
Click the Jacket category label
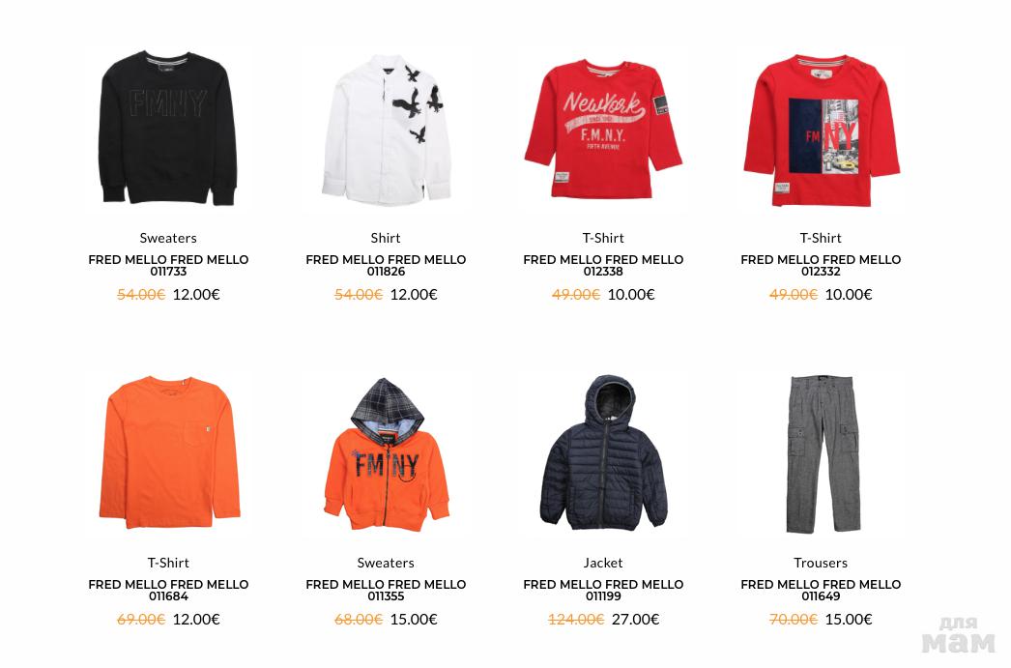pyautogui.click(x=603, y=563)
